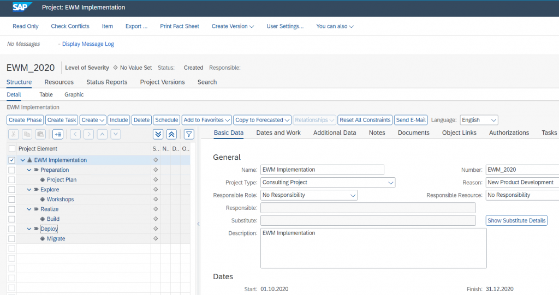Check the Project Plan row checkbox
The image size is (559, 295).
[x=12, y=180]
